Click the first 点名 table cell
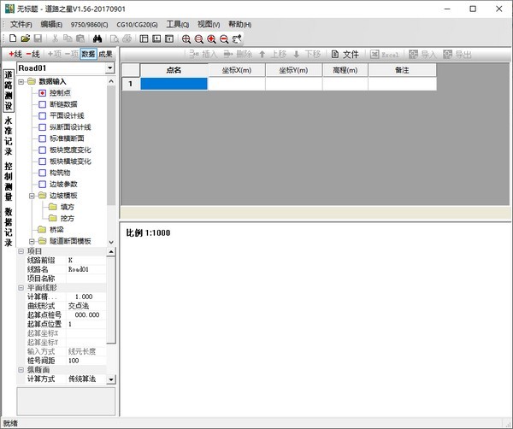 (174, 84)
